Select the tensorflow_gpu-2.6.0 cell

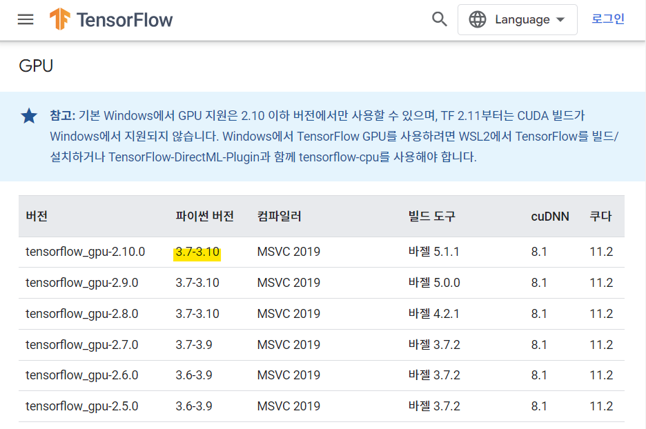pyautogui.click(x=82, y=375)
